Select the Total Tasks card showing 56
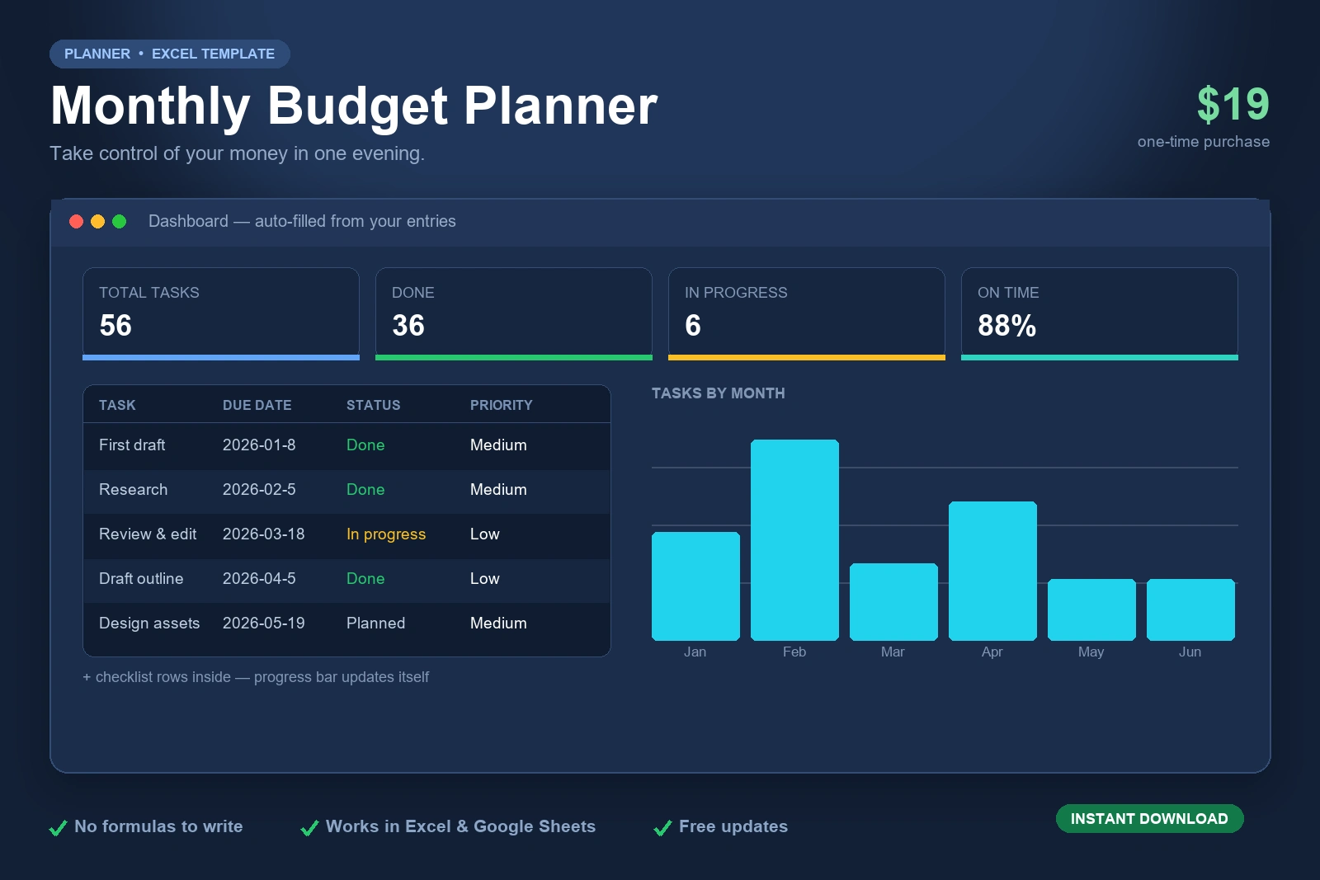Screen dimensions: 1320x880 click(221, 313)
